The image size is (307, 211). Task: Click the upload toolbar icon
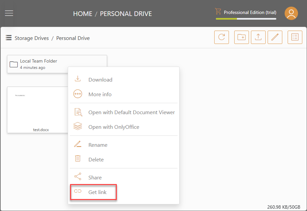click(258, 37)
